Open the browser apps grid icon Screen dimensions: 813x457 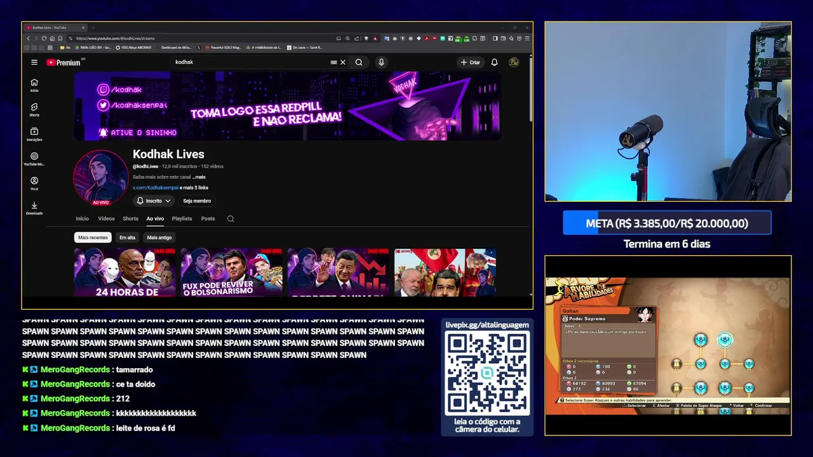coord(50,48)
